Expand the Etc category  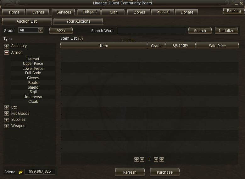click(x=7, y=107)
